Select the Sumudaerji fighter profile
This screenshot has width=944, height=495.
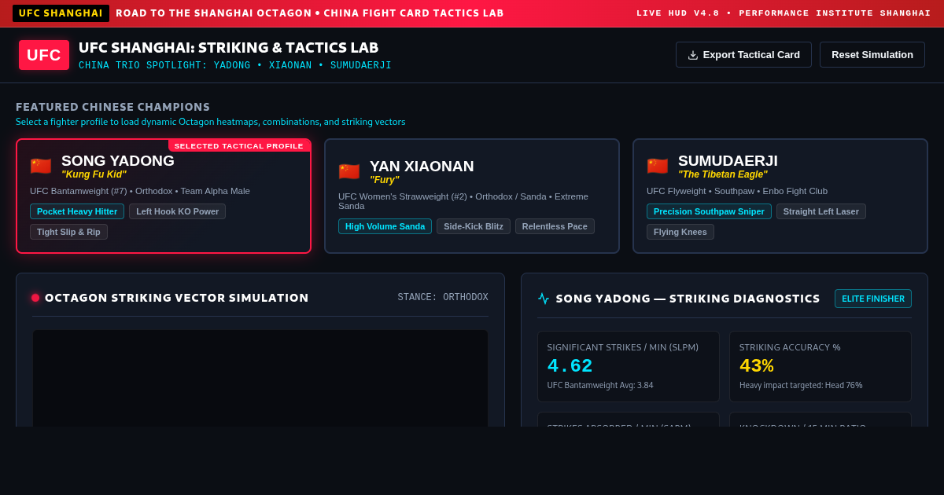click(780, 196)
